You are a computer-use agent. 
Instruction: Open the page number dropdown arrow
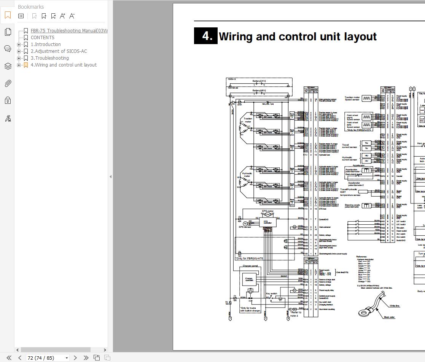tap(67, 358)
